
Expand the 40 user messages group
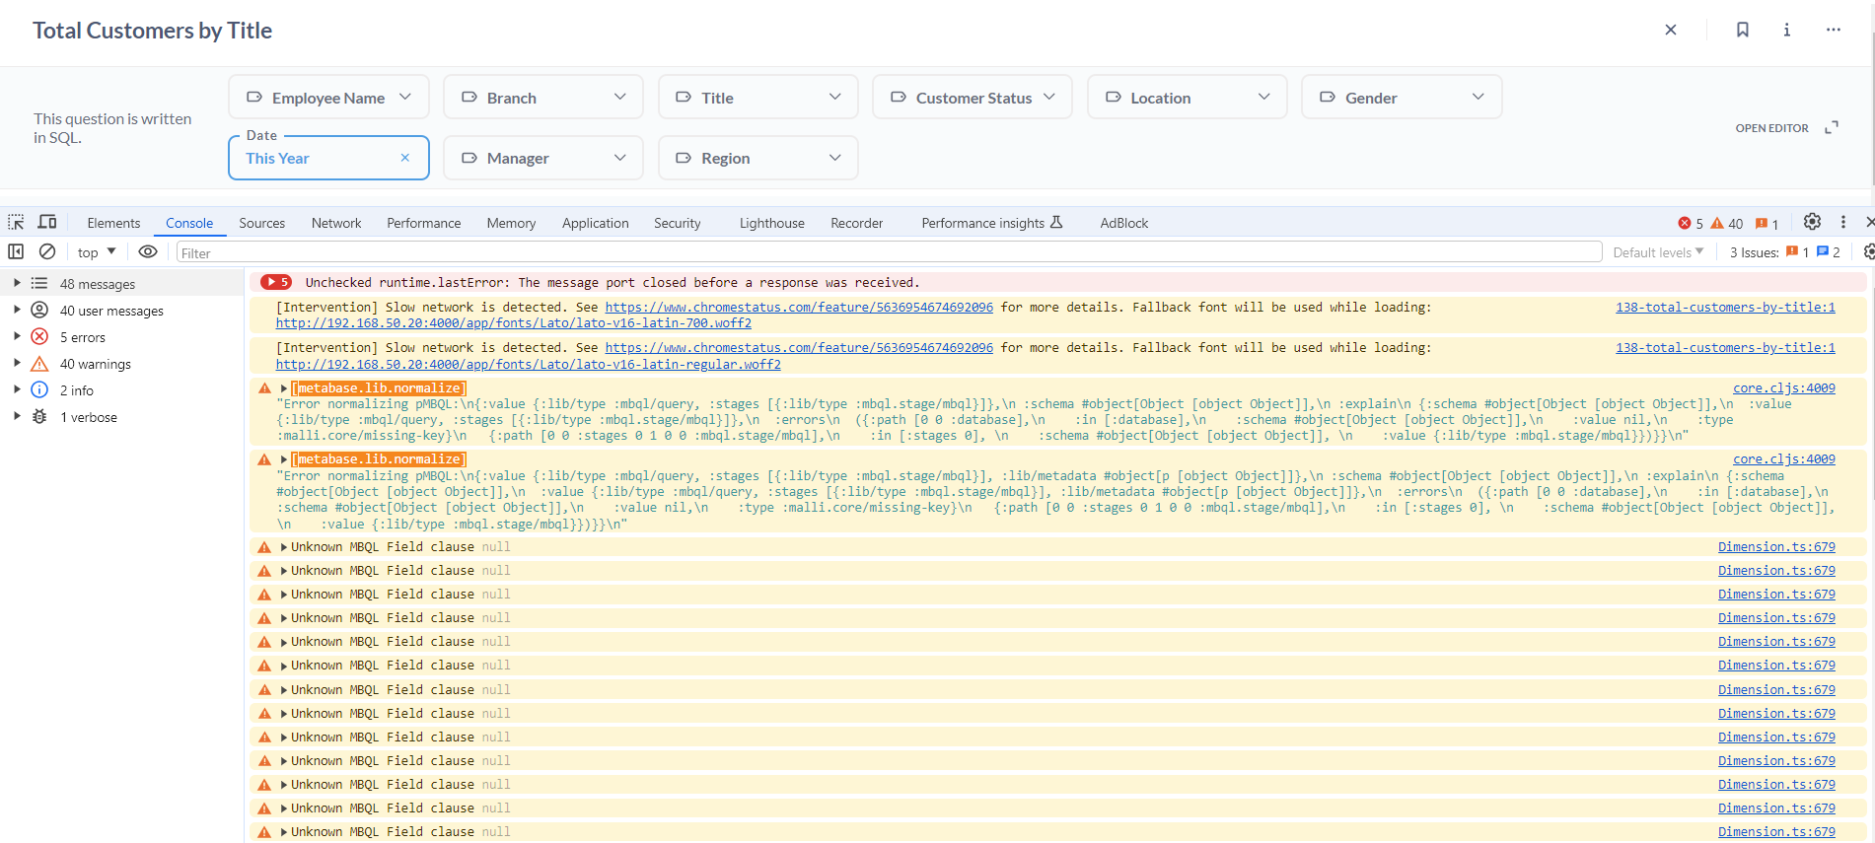[17, 310]
